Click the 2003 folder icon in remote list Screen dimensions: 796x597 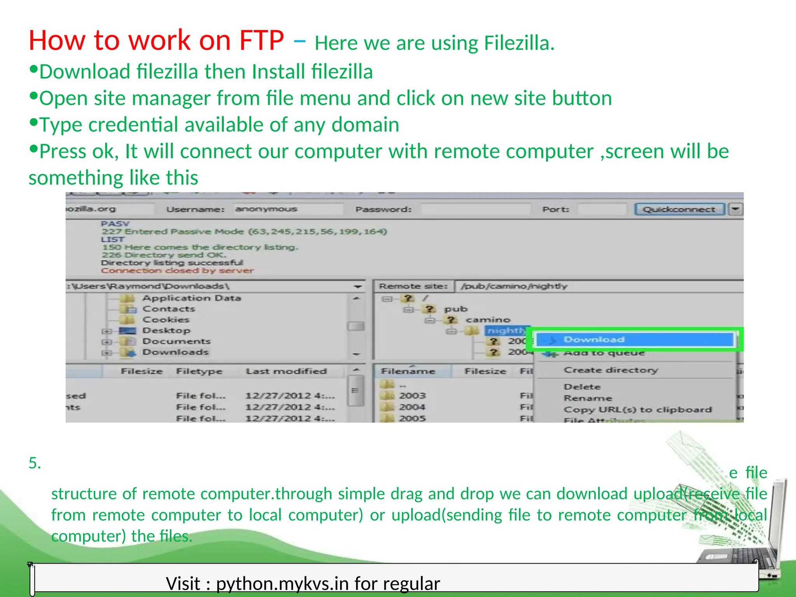click(x=387, y=396)
